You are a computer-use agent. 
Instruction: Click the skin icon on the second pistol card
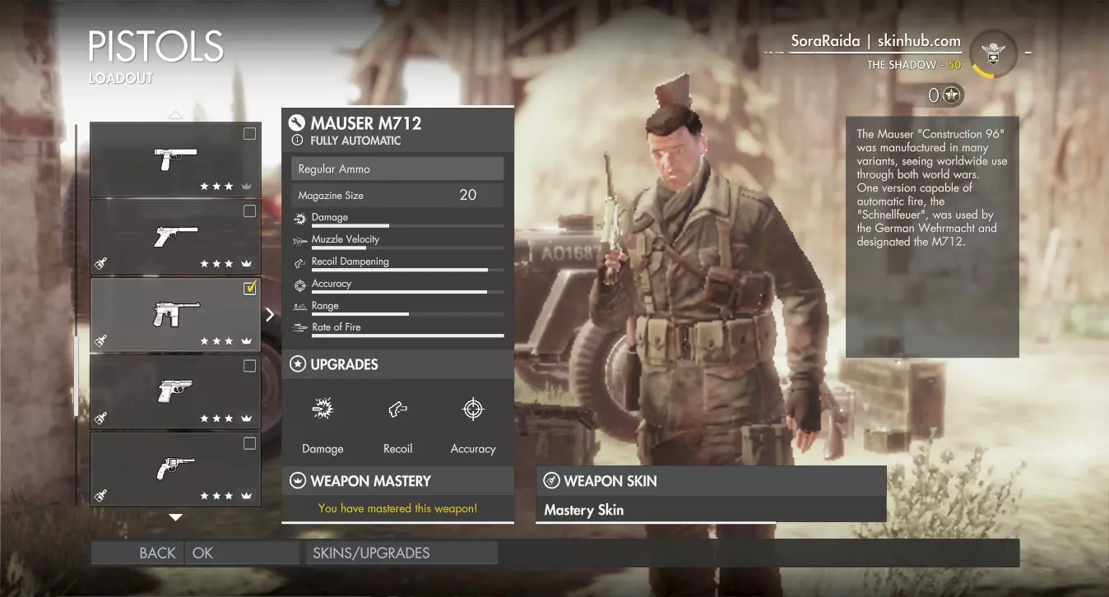[100, 264]
